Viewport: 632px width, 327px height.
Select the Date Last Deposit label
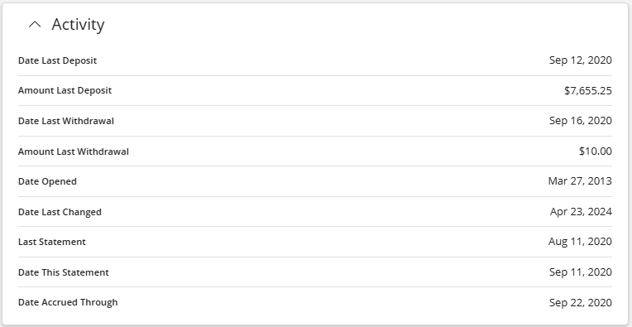point(58,60)
